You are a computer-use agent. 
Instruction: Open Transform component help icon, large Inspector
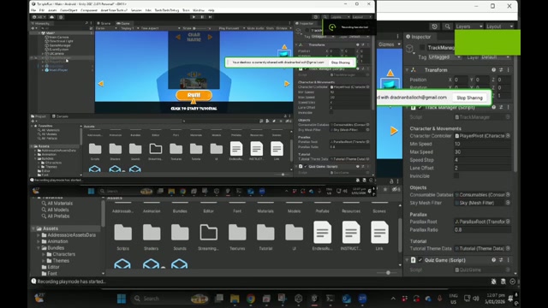pyautogui.click(x=493, y=70)
